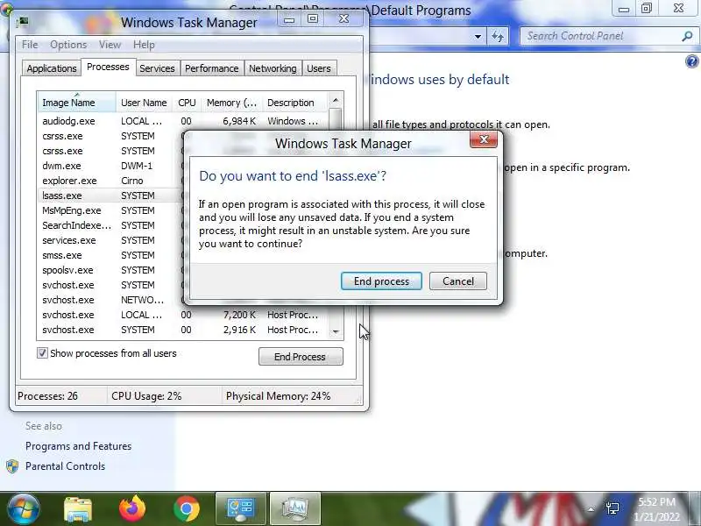This screenshot has height=526, width=701.
Task: Restore down the Default Programs window
Action: point(647,9)
